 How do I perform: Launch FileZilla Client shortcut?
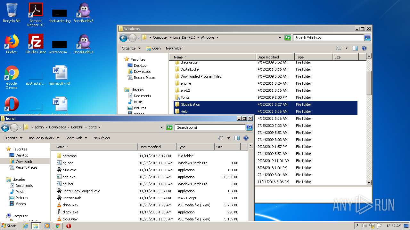pyautogui.click(x=36, y=44)
